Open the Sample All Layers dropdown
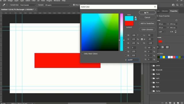Image resolution: width=184 pixels, height=104 pixels. coord(57,5)
